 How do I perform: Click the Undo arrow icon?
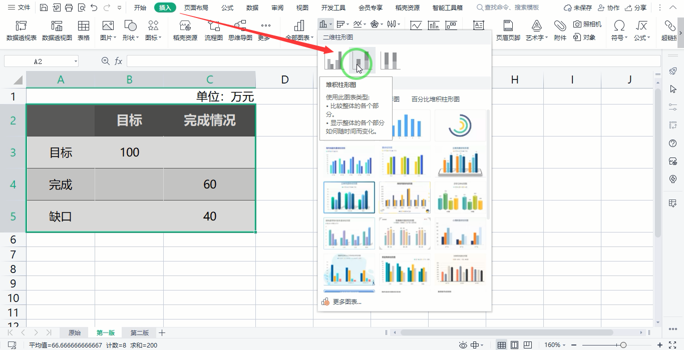click(x=94, y=8)
